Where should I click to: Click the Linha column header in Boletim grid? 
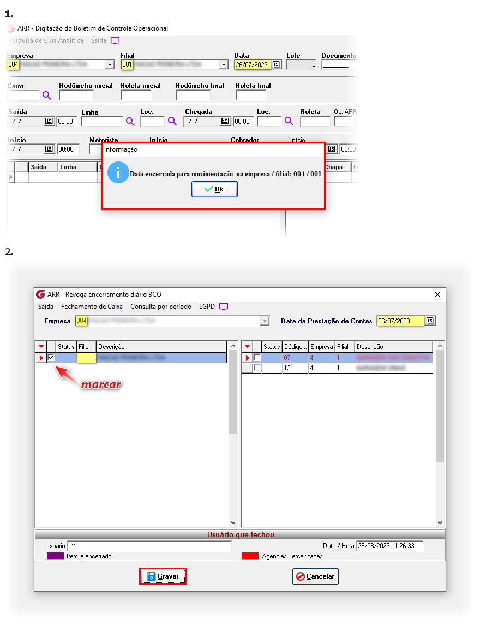(78, 167)
